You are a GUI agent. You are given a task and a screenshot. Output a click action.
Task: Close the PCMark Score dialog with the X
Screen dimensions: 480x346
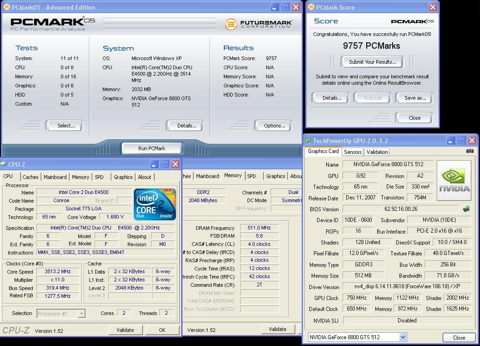(x=433, y=7)
